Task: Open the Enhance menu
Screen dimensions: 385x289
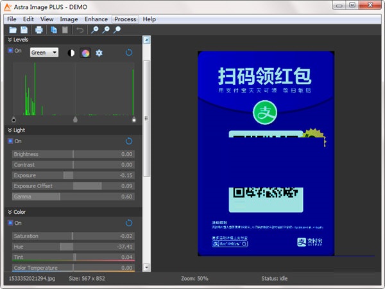Action: pos(96,19)
